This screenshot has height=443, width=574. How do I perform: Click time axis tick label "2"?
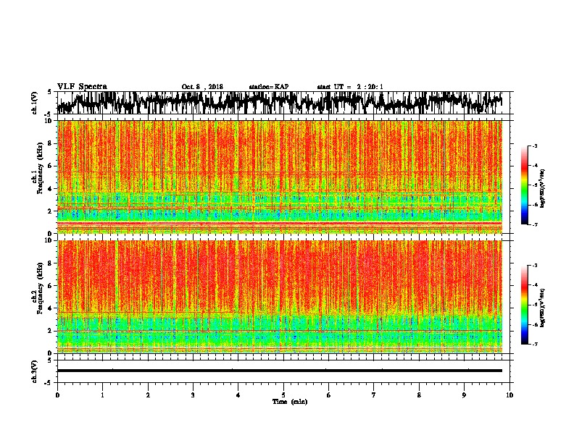point(148,395)
